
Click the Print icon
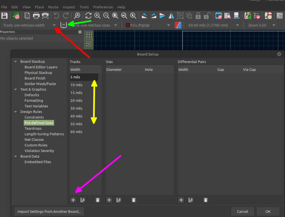36,16
